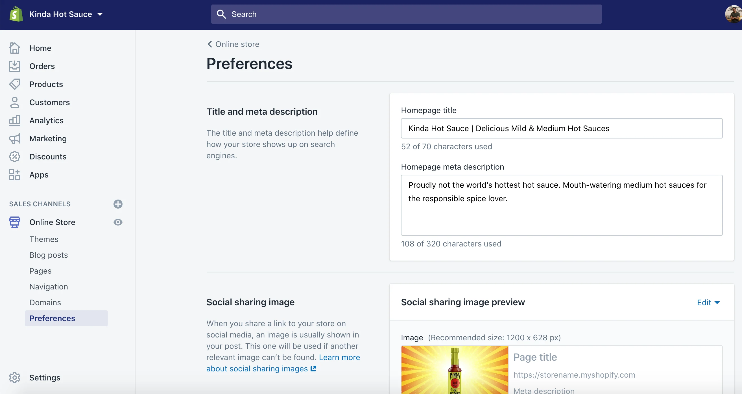The image size is (742, 394).
Task: Click the Marketing megaphone icon
Action: 14,139
